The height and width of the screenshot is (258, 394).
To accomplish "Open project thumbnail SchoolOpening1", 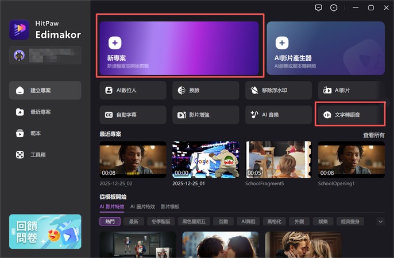I will (x=351, y=159).
